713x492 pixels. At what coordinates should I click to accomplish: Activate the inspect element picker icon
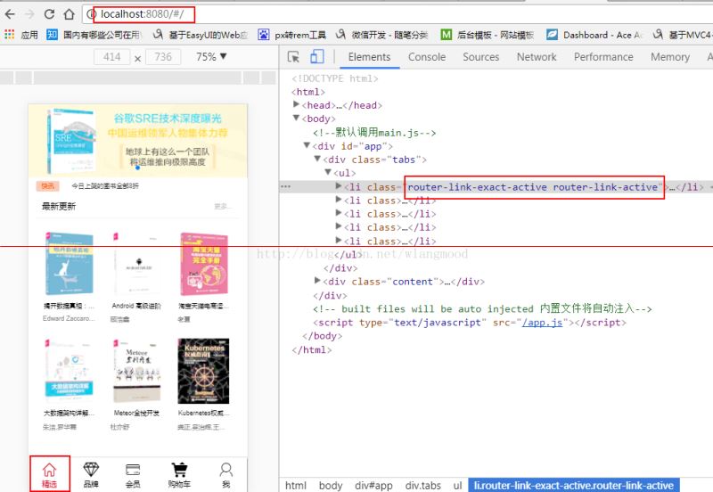(294, 57)
